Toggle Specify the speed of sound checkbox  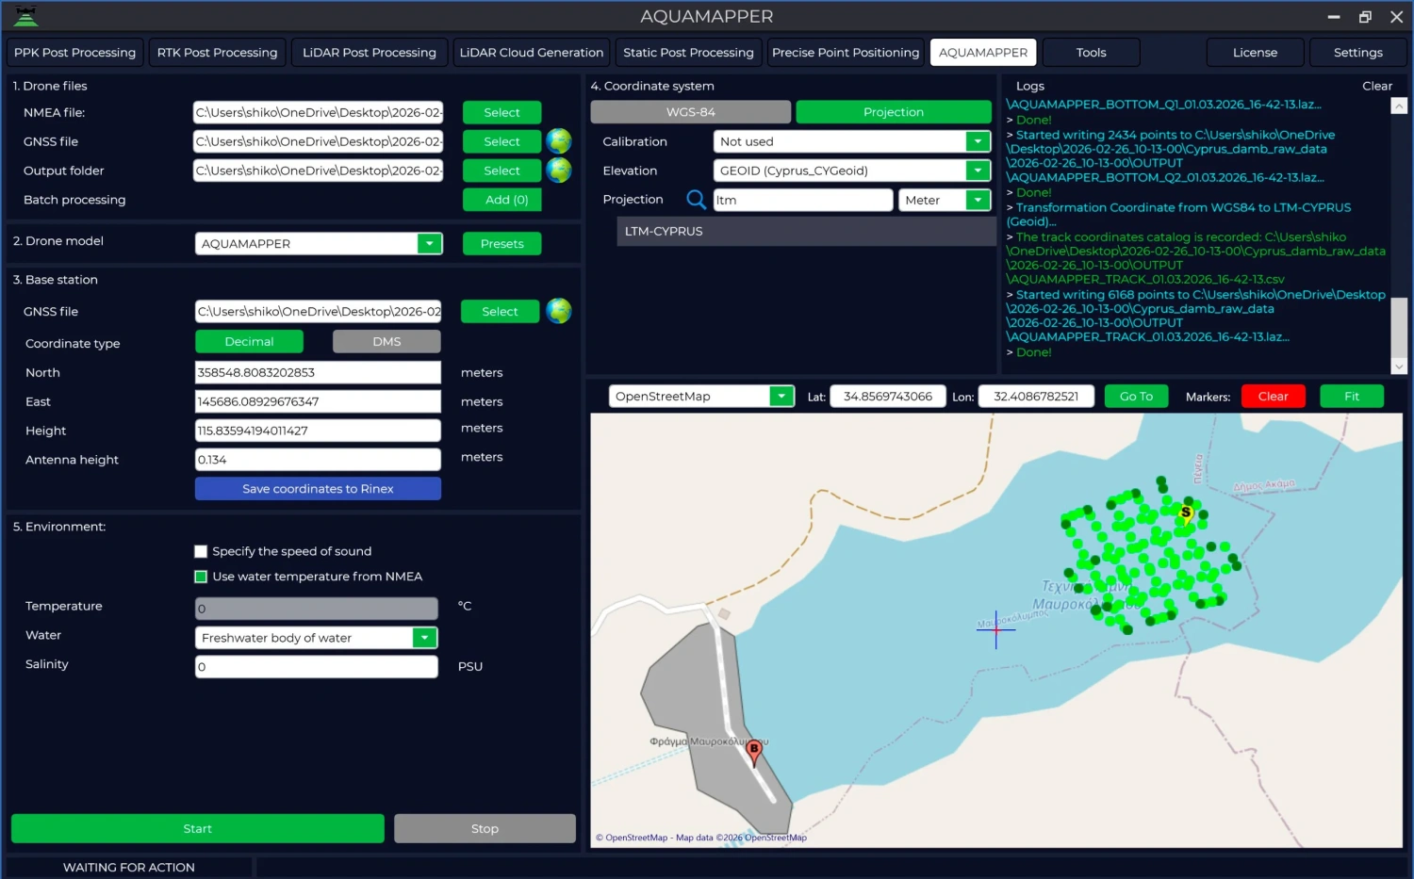[201, 551]
